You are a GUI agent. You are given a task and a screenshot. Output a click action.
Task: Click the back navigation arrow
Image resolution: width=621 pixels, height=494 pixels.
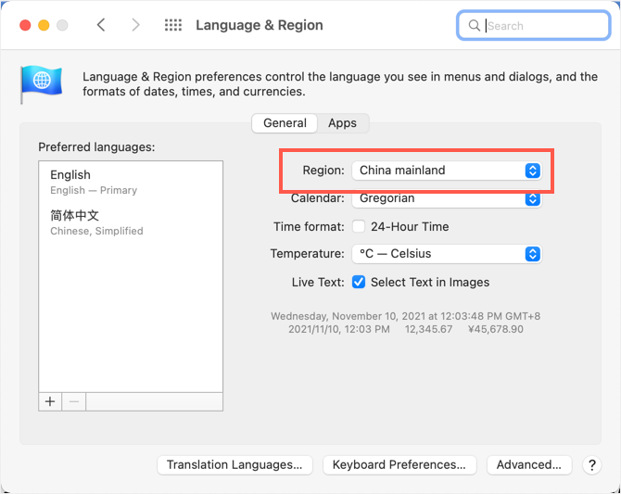pos(101,25)
